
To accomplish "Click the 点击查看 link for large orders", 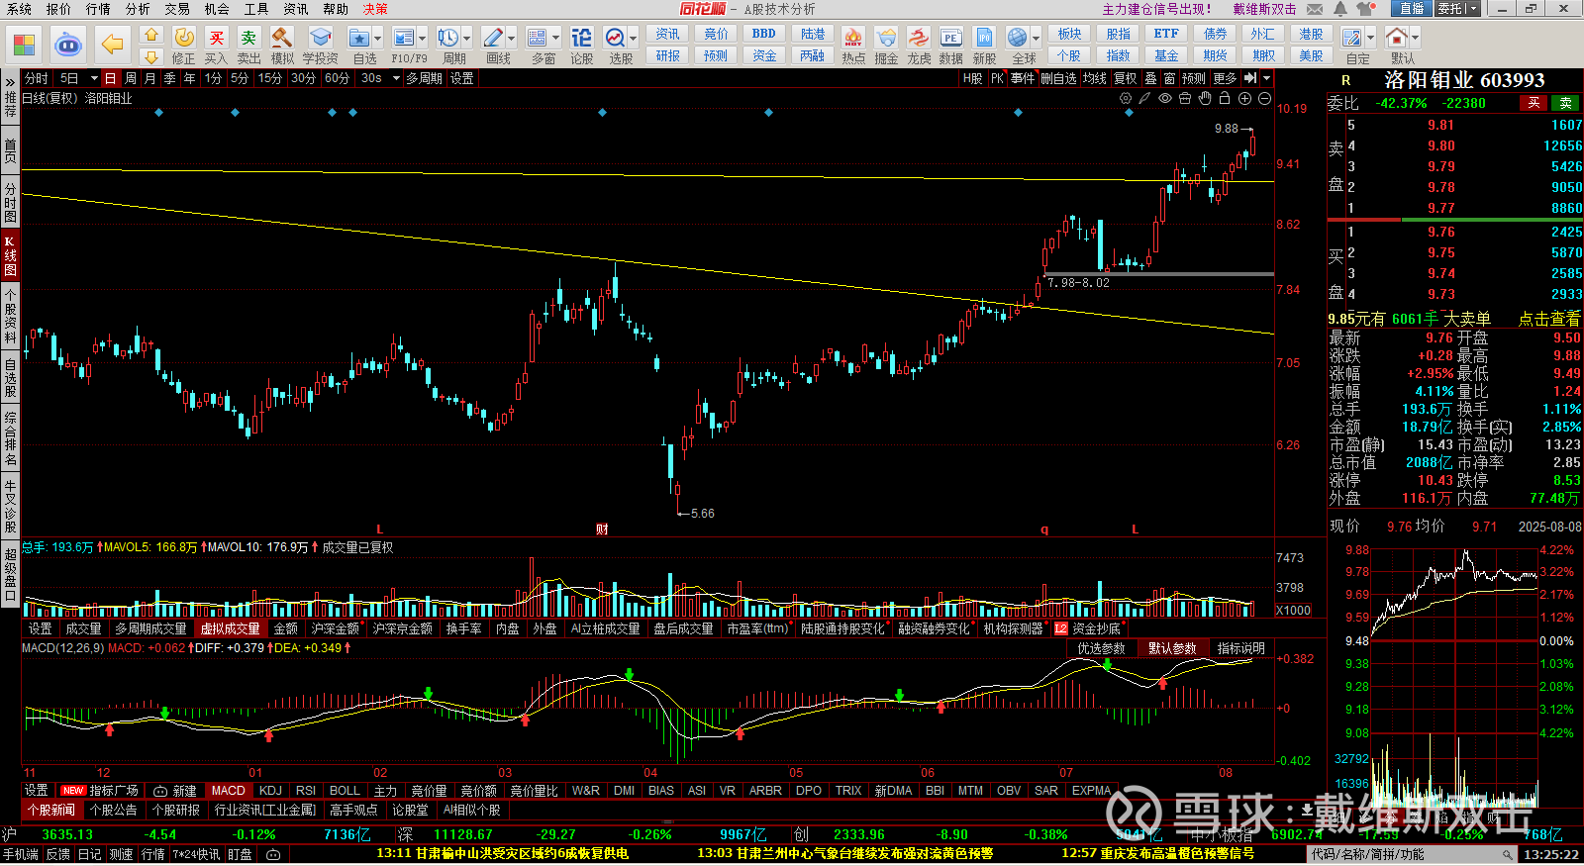I will (1549, 319).
